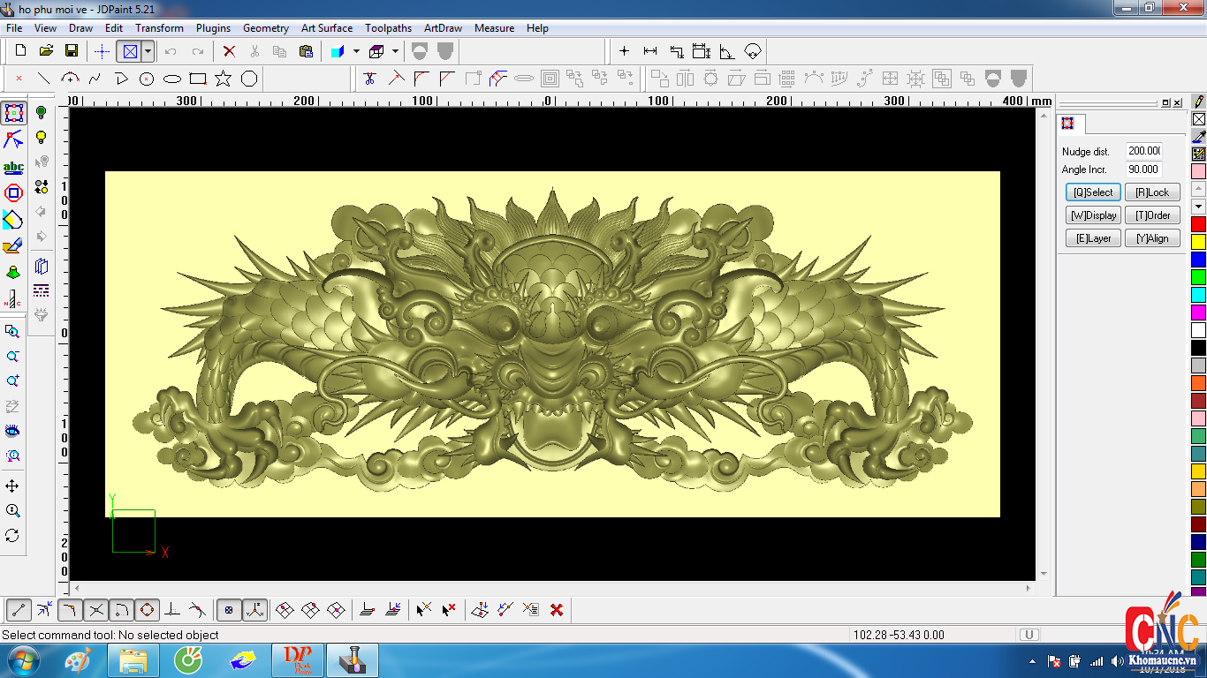The height and width of the screenshot is (678, 1207).
Task: Click the red X delete icon
Action: (x=229, y=51)
